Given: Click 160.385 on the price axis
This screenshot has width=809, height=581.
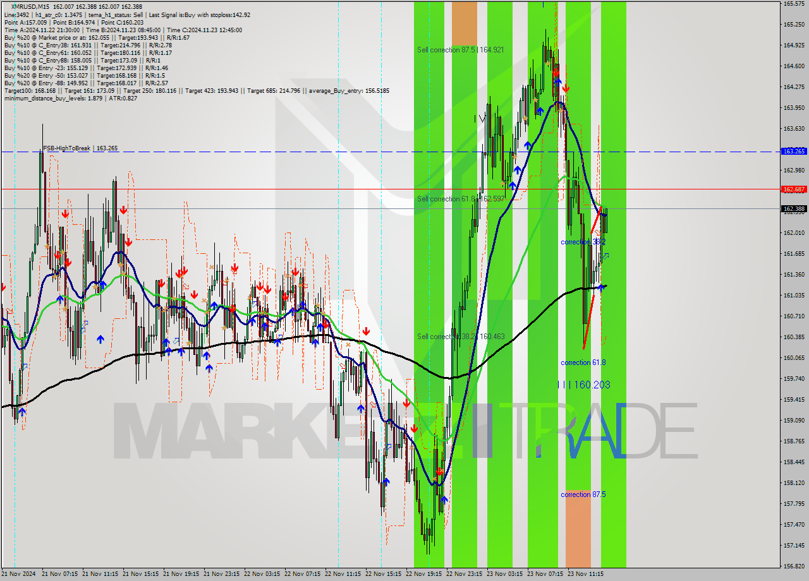Looking at the screenshot, I should [x=793, y=337].
